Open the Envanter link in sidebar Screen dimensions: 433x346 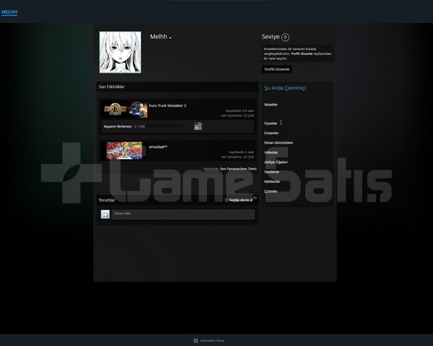(x=271, y=133)
